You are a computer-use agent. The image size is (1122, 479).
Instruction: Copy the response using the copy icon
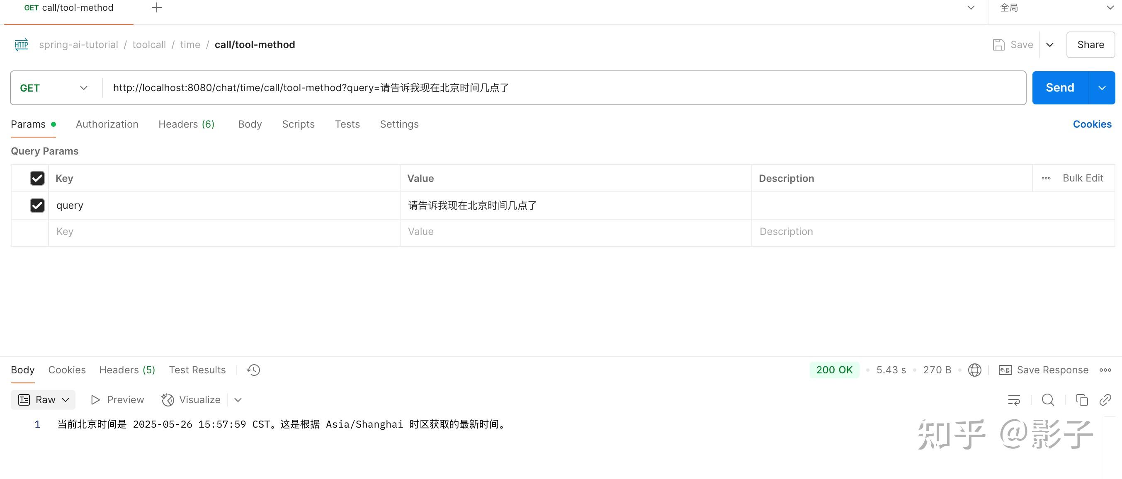(1083, 399)
